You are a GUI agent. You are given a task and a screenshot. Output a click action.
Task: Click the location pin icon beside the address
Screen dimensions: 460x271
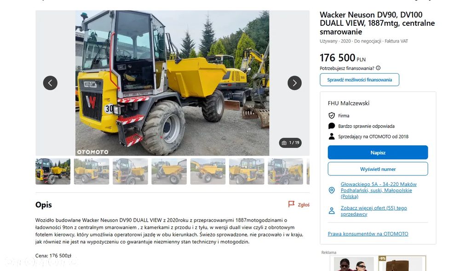pyautogui.click(x=332, y=190)
